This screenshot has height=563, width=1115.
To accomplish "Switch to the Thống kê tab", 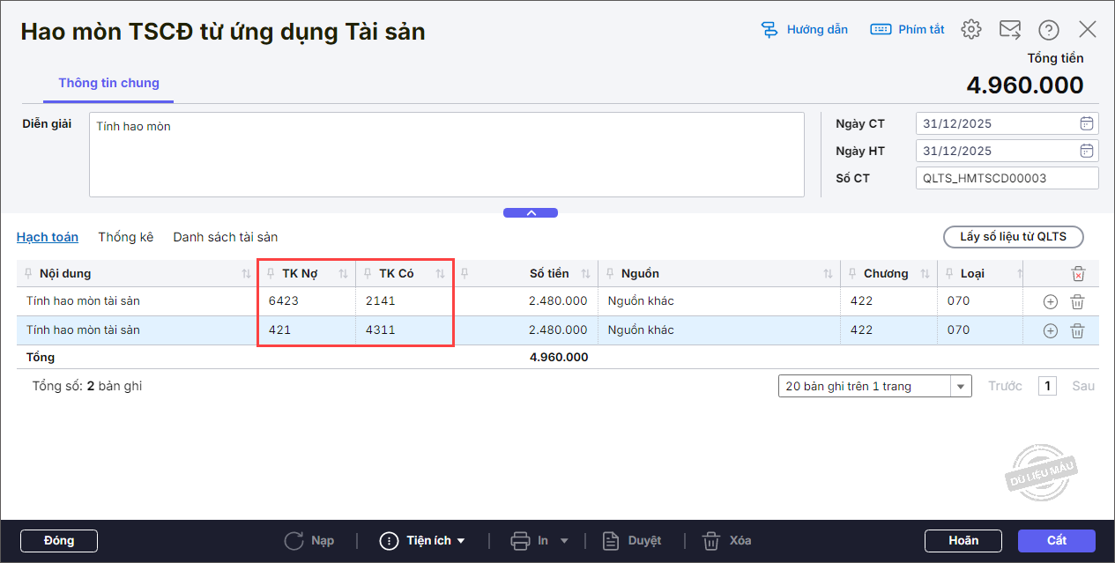I will (126, 237).
